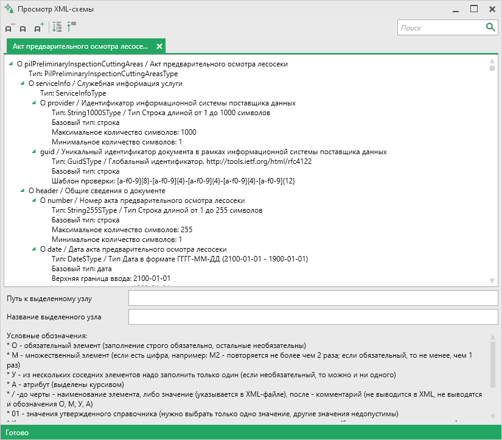The height and width of the screenshot is (440, 502).
Task: Click the Путь к выделенному узлу field
Action: pos(313,298)
